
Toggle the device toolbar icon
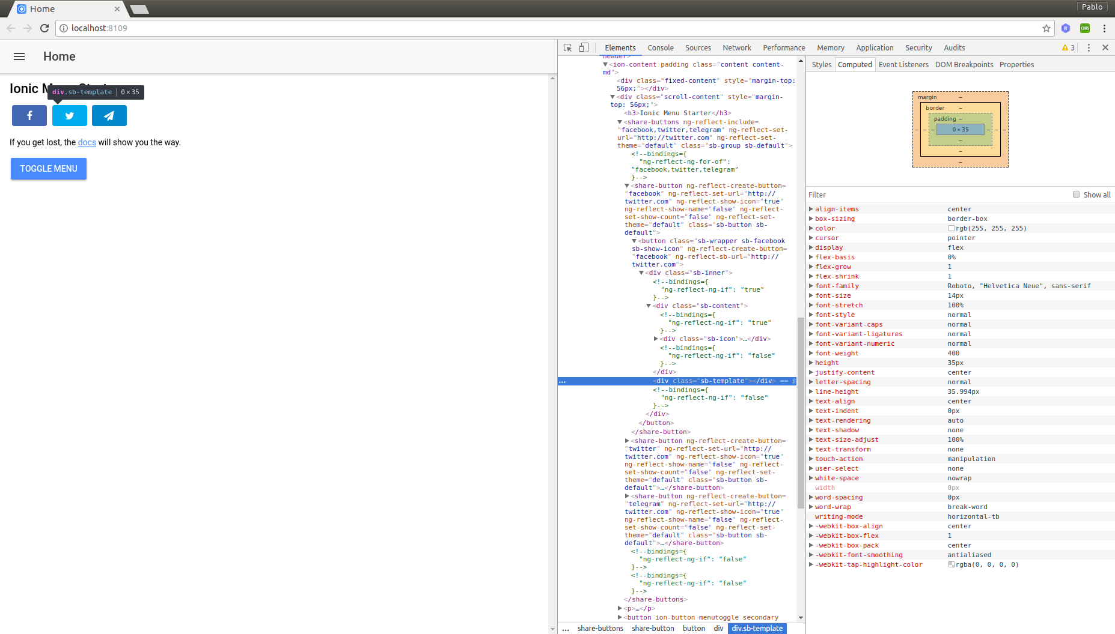pos(584,48)
